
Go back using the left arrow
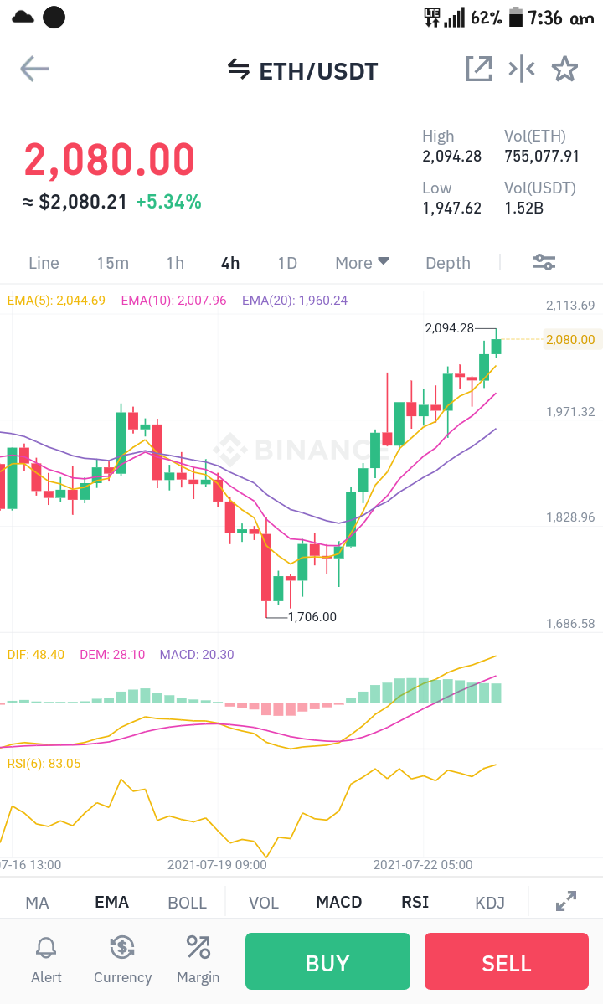tap(34, 70)
